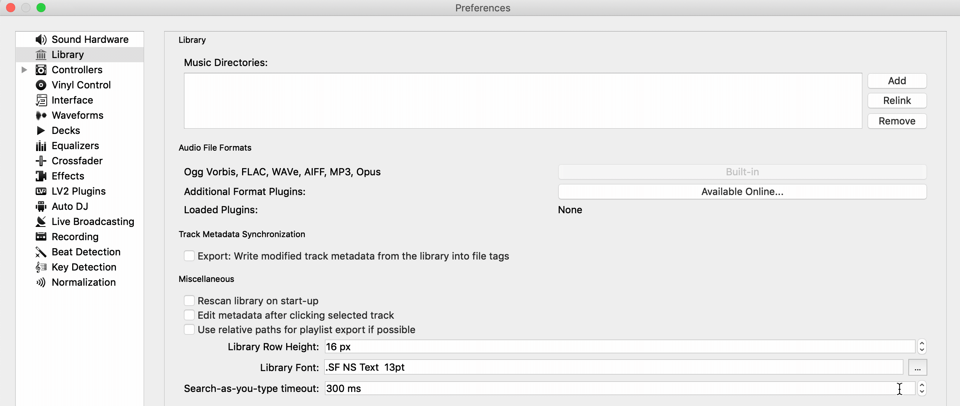Screen dimensions: 960x406
Task: Select Auto DJ in the sidebar
Action: tap(70, 206)
